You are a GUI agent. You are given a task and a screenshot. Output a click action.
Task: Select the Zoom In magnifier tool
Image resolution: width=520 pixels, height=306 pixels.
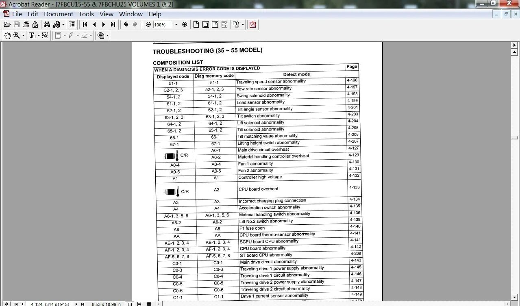[x=17, y=35]
